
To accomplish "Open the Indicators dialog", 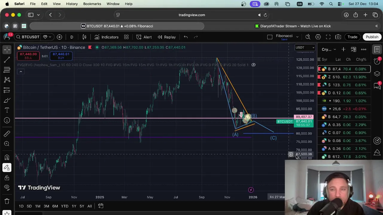I will tap(107, 37).
